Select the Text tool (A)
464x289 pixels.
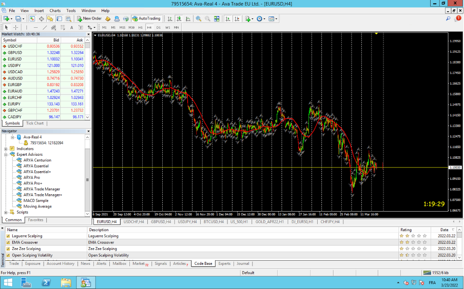click(x=72, y=28)
